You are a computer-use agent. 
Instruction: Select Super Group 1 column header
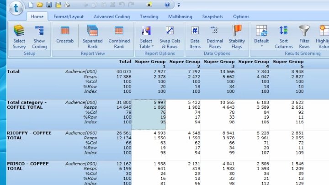tap(150, 64)
